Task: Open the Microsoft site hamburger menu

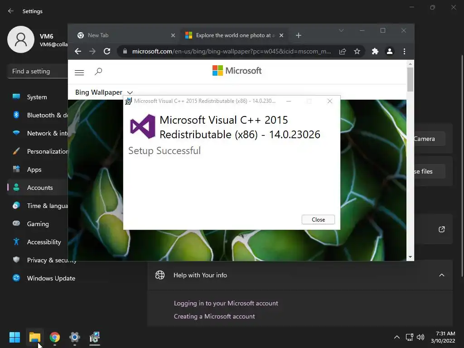Action: coord(79,72)
